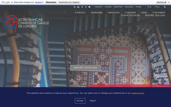Open the S'INFORMER menu

tap(159, 13)
